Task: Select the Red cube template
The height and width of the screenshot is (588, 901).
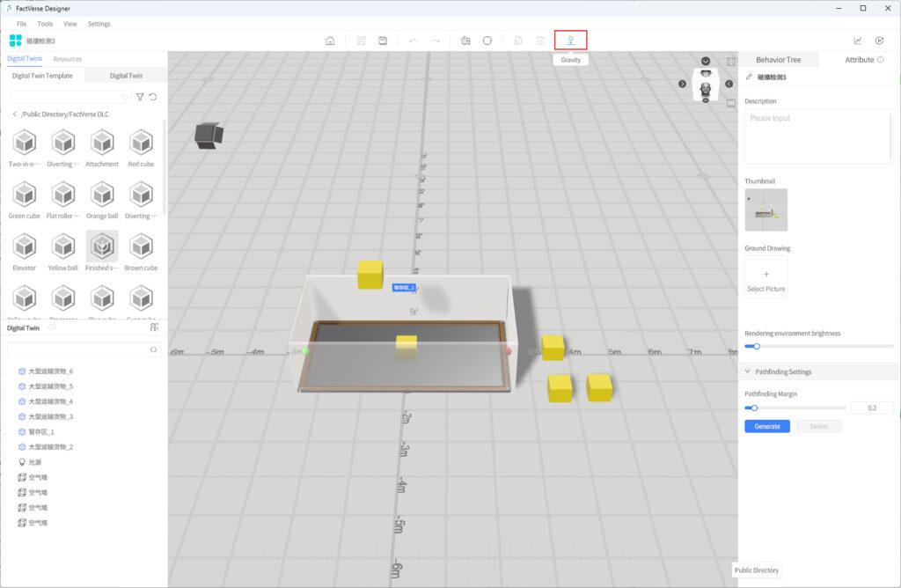Action: [141, 148]
